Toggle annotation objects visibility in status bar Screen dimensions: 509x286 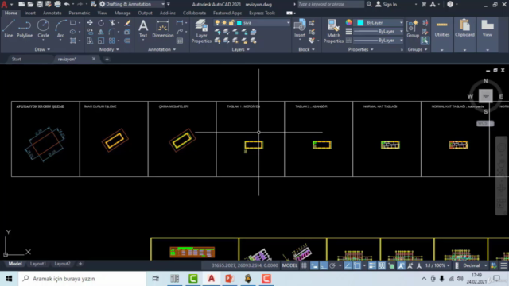[x=401, y=265]
